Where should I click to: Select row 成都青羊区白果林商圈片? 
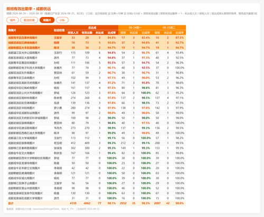point(96,38)
